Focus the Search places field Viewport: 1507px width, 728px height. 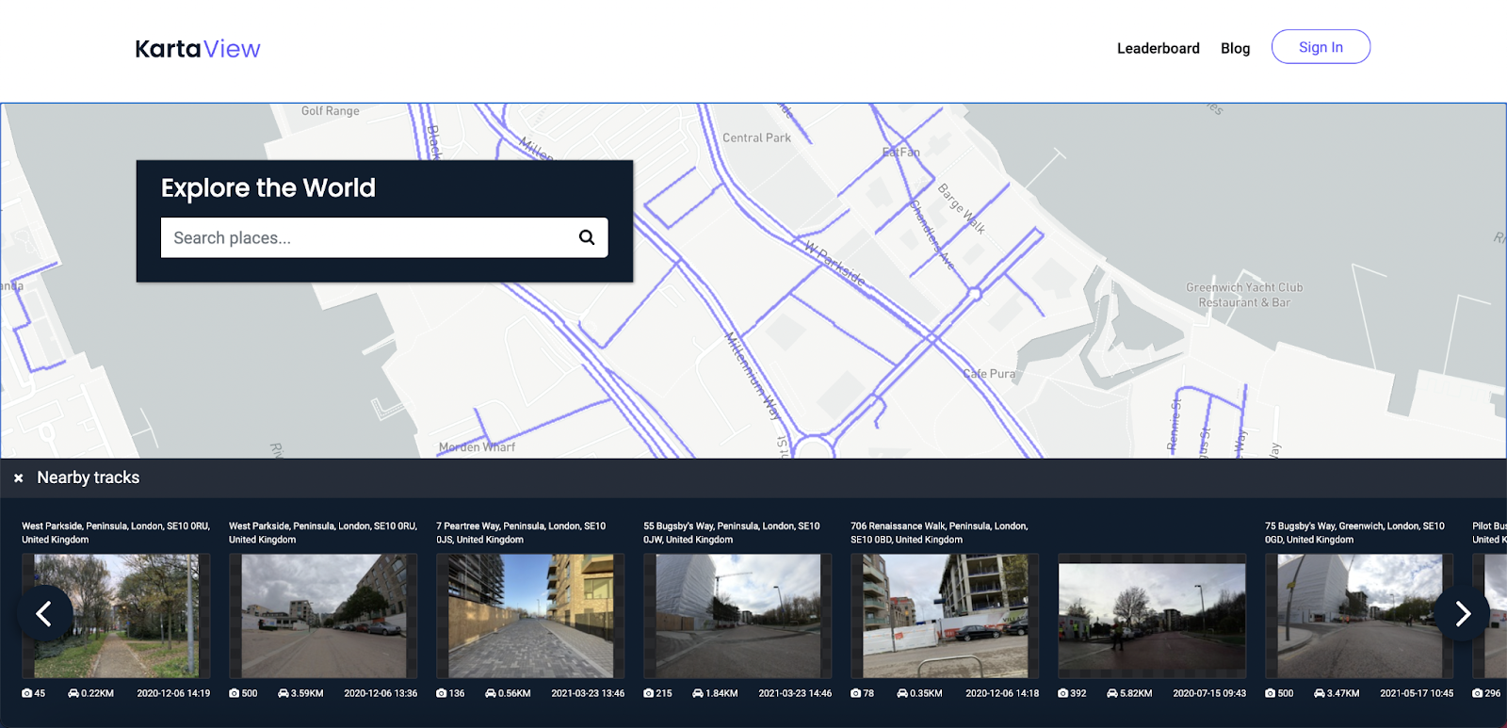tap(384, 237)
